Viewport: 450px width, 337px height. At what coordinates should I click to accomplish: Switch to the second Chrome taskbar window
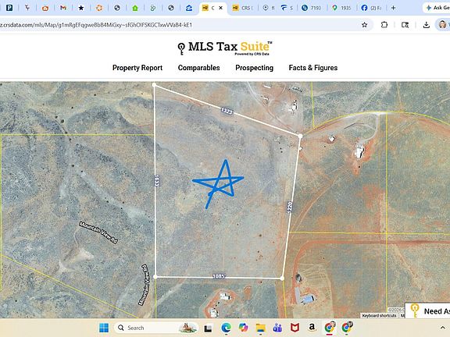point(347,328)
